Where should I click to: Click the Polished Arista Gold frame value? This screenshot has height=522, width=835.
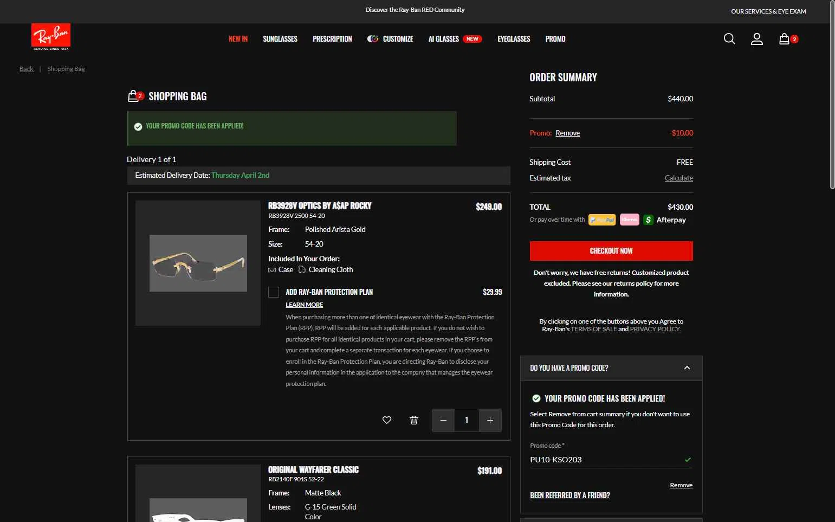pos(335,230)
